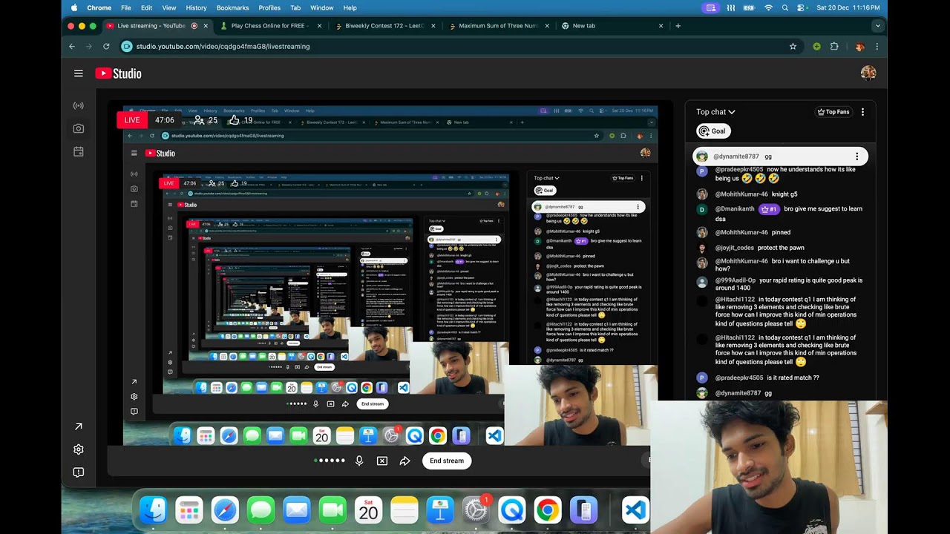Screen dimensions: 950x534
Task: Click the viewer count showing 25
Action: pyautogui.click(x=206, y=120)
